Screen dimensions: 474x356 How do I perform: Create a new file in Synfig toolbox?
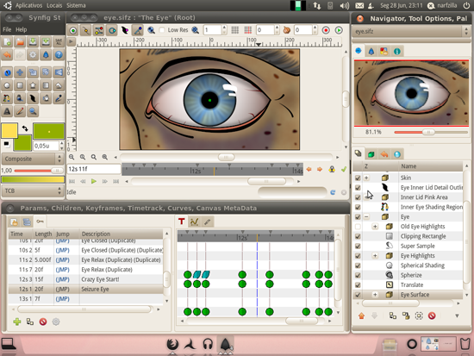7,42
